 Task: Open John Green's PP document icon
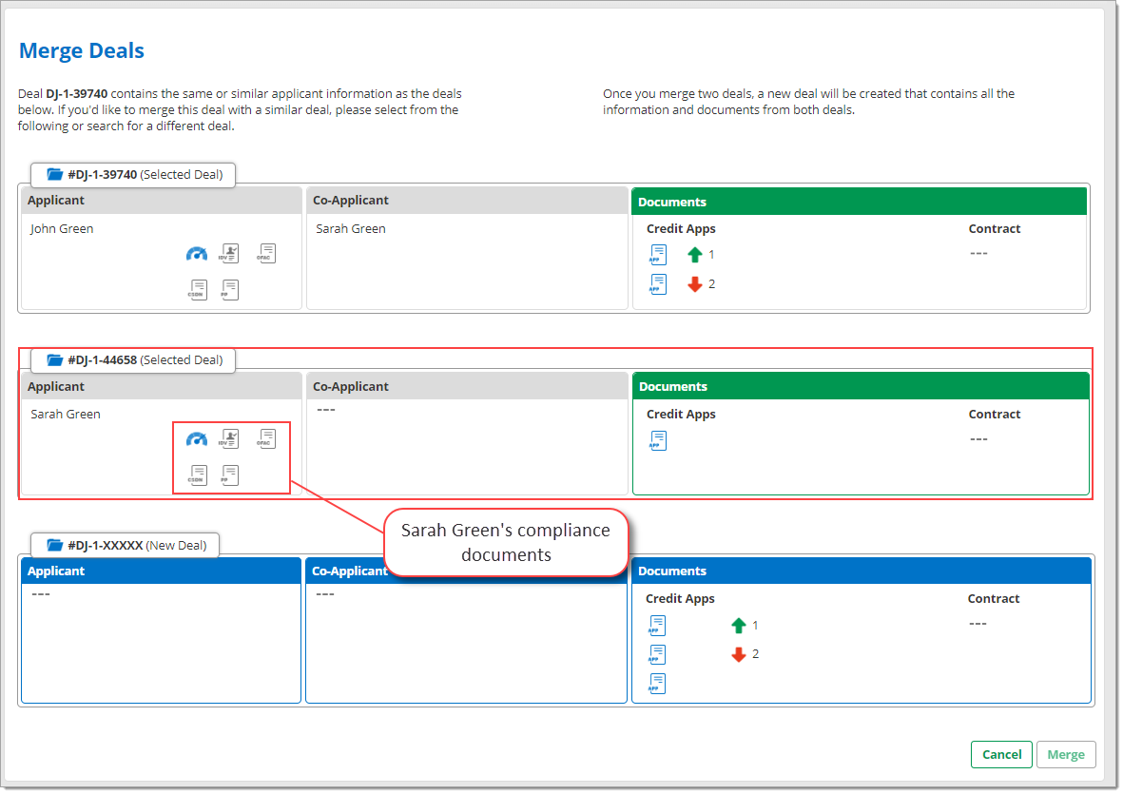pos(229,289)
